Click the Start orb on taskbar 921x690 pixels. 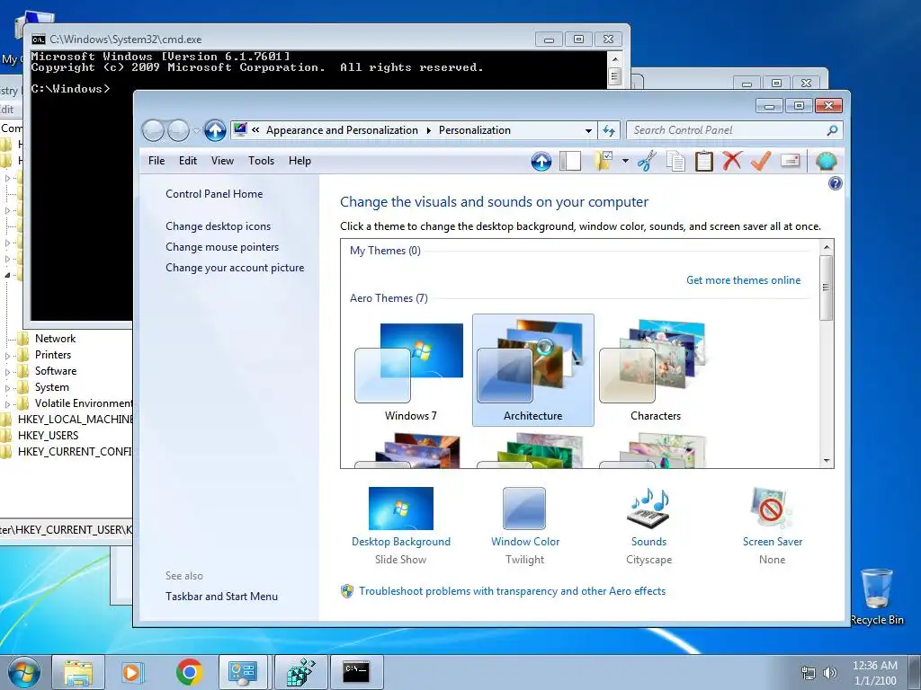(x=23, y=672)
